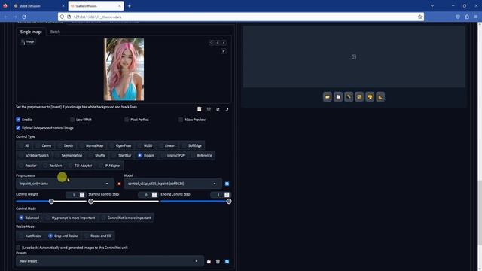Click the picture send icon under gallery

tap(359, 97)
